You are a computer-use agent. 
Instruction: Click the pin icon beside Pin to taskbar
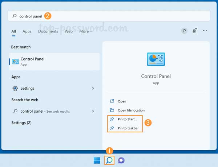pos(112,128)
